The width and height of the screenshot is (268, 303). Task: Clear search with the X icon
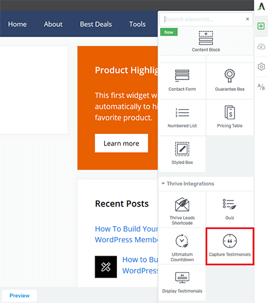tap(247, 19)
